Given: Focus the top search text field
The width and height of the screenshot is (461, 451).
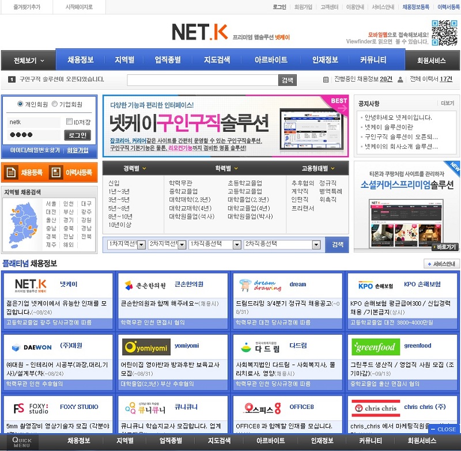Looking at the screenshot, I should coord(203,80).
